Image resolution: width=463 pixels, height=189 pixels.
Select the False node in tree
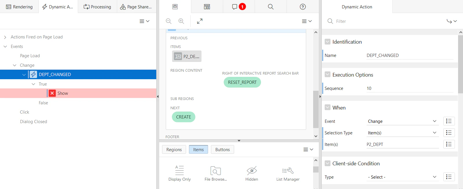click(x=43, y=103)
